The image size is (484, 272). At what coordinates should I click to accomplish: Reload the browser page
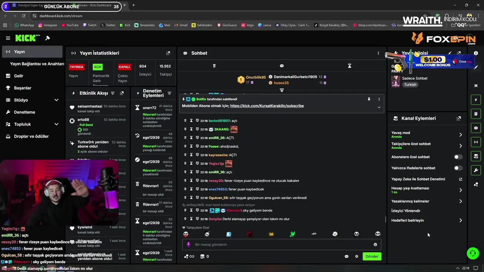click(23, 16)
